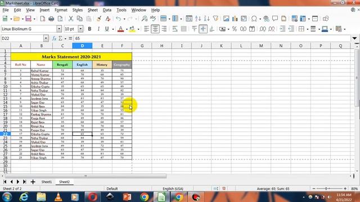Viewport: 360px width, 202px height.
Task: Click the Function Wizard fx icon
Action: (54, 38)
